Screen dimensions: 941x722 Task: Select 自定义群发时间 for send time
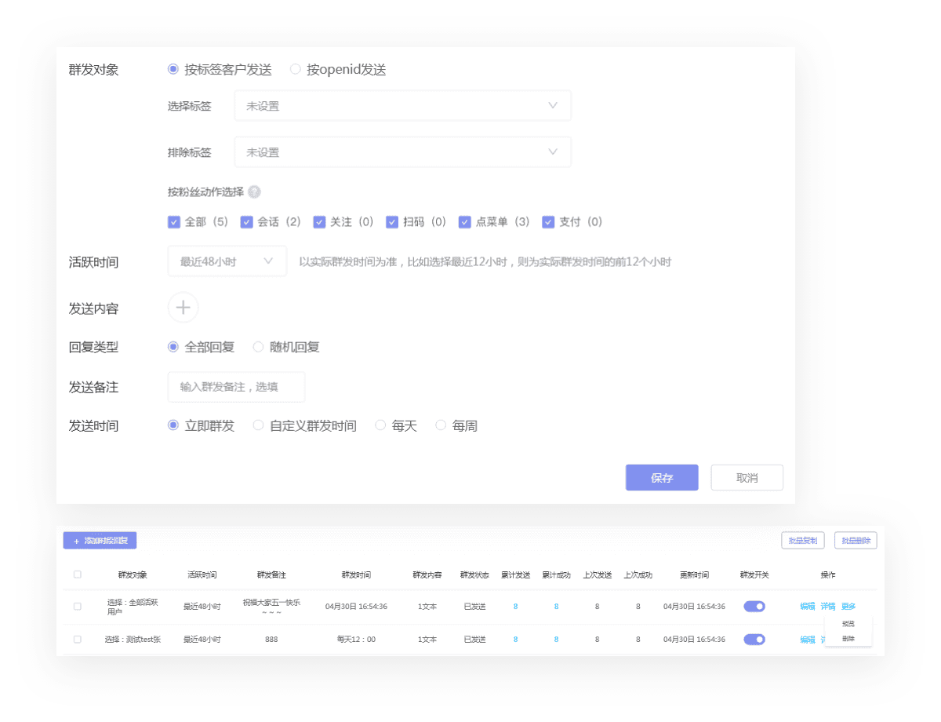click(x=258, y=425)
